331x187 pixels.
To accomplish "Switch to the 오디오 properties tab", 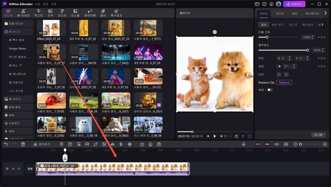I will tap(280, 14).
